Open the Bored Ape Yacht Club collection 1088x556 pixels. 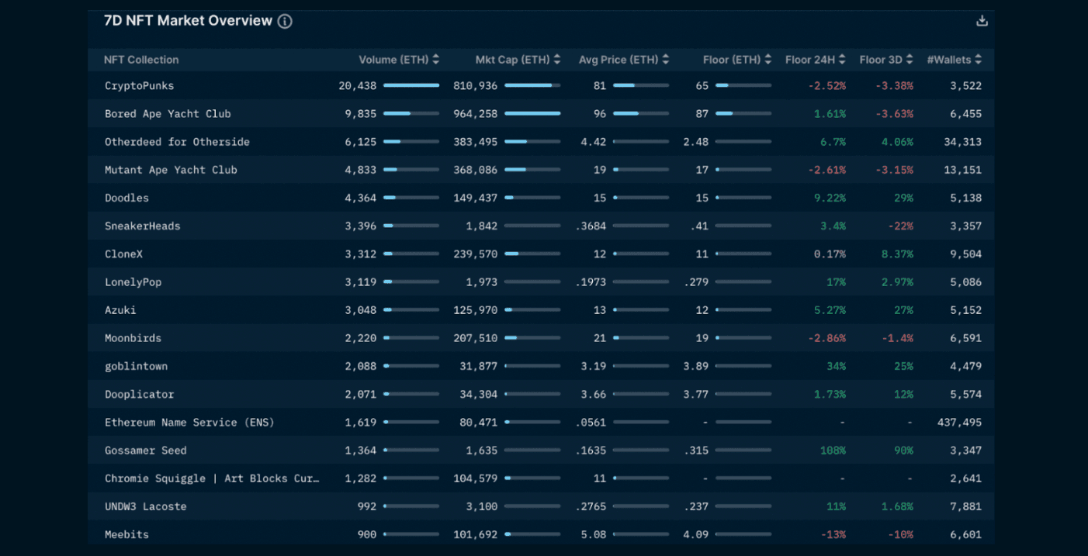click(x=168, y=114)
